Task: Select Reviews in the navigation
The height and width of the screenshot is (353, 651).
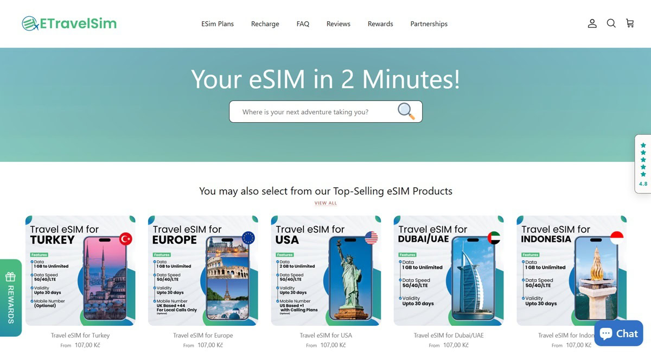Action: [339, 24]
